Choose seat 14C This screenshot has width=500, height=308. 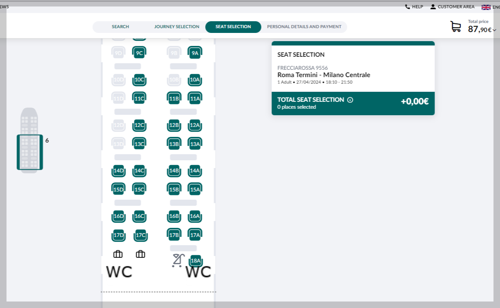139,171
